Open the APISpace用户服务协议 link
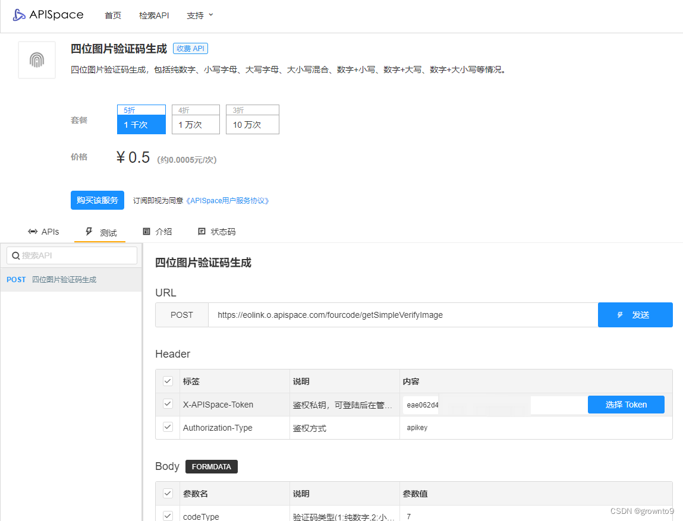The width and height of the screenshot is (683, 521). [228, 201]
